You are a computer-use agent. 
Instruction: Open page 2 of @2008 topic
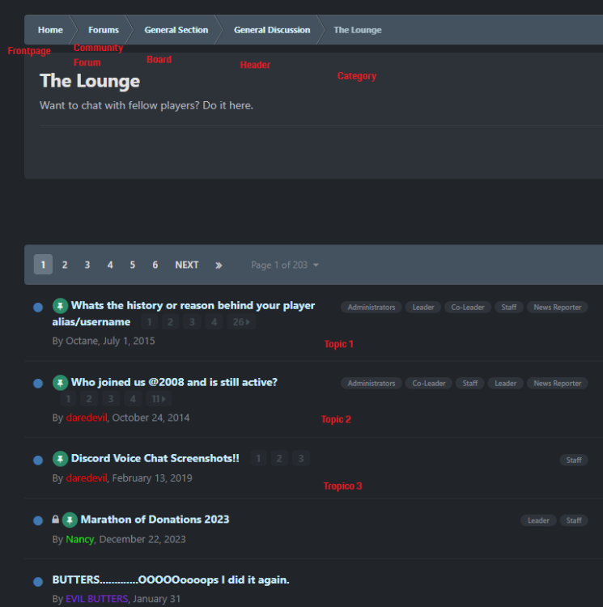click(x=89, y=399)
